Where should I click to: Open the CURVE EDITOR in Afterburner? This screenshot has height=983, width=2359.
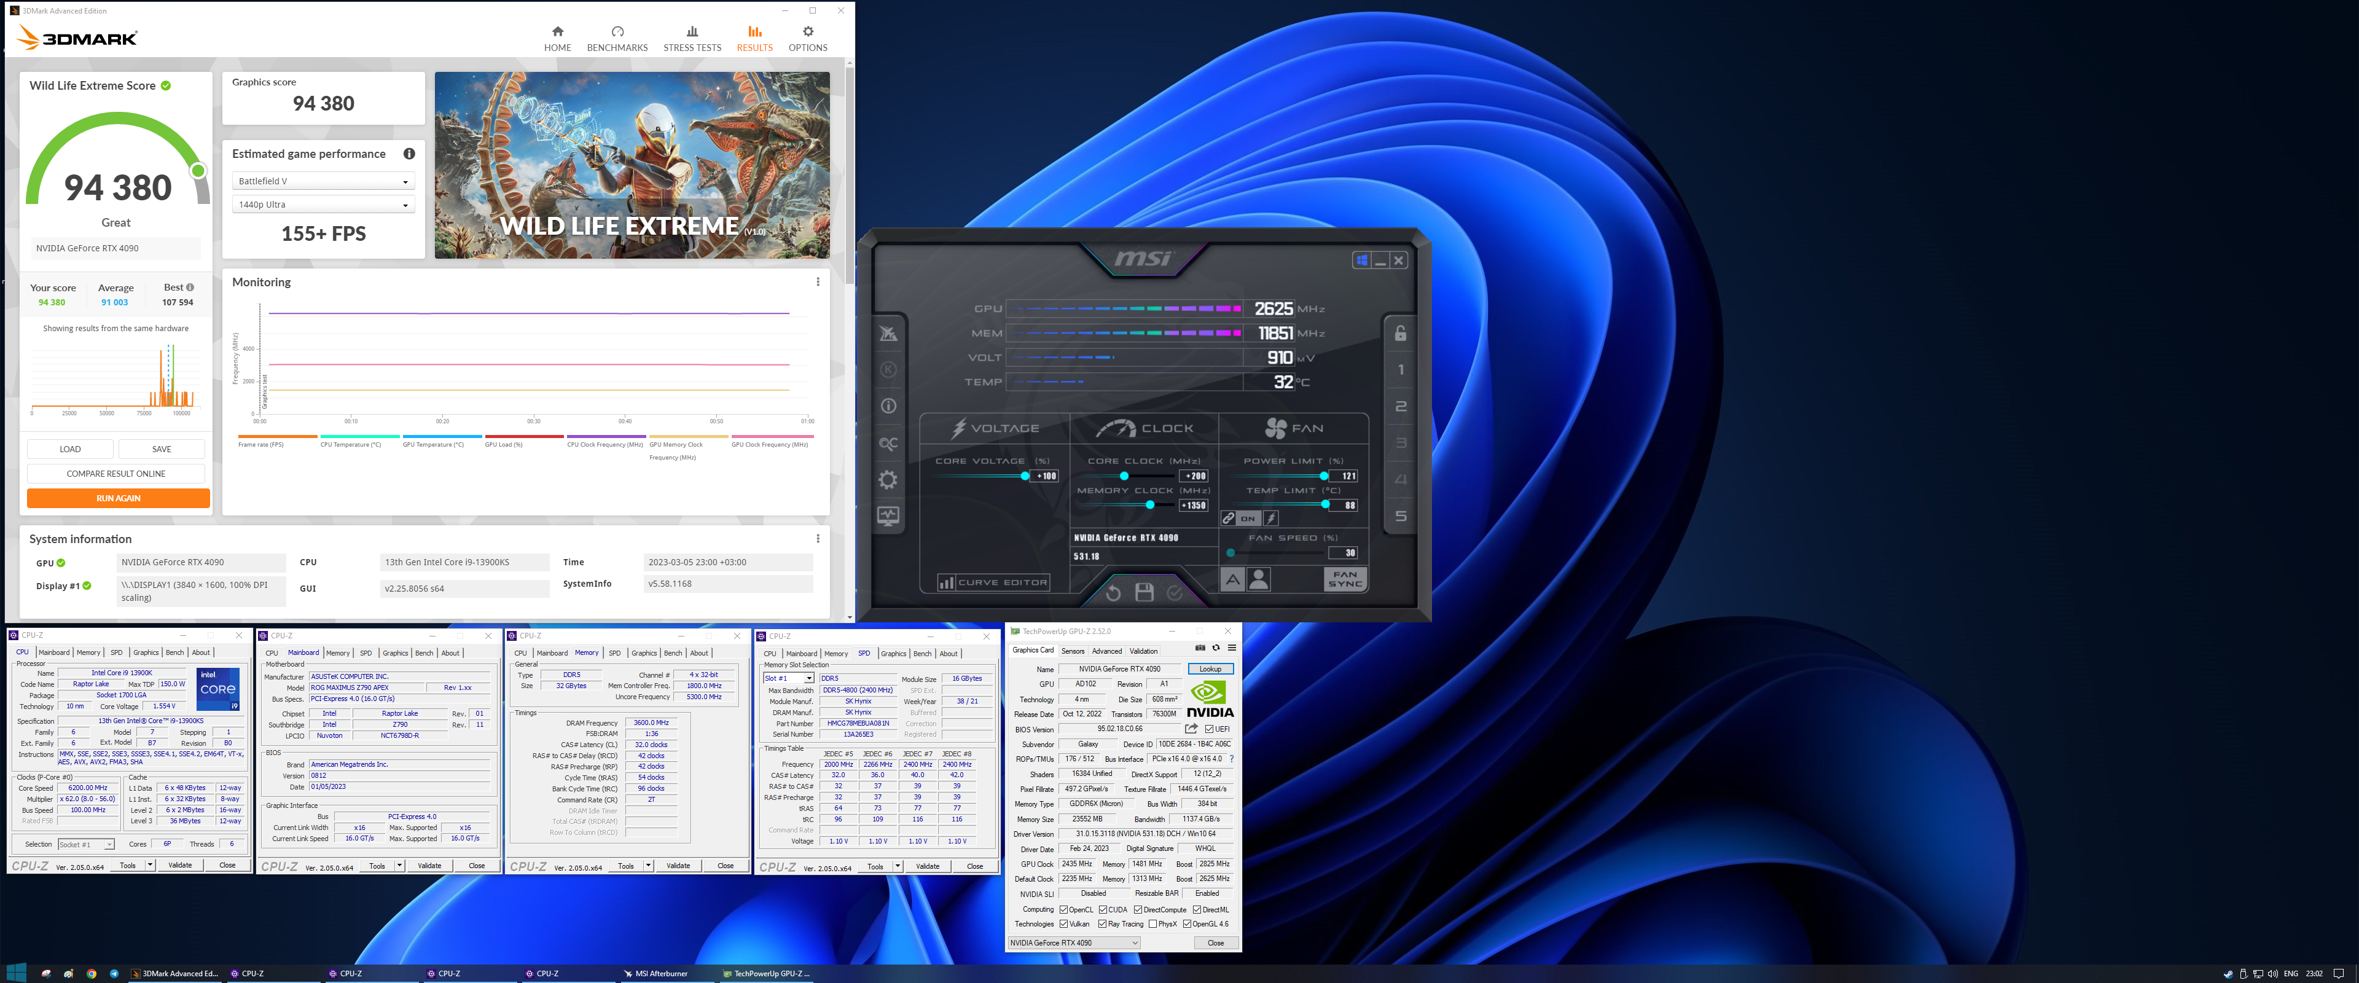[993, 582]
